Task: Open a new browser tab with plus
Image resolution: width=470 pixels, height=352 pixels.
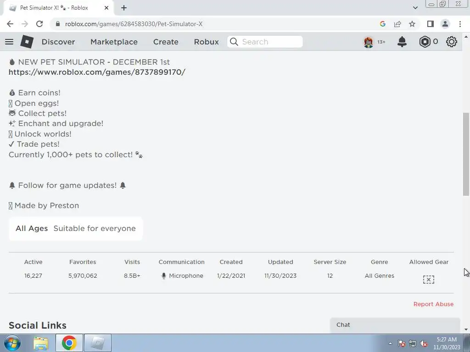Action: (124, 8)
